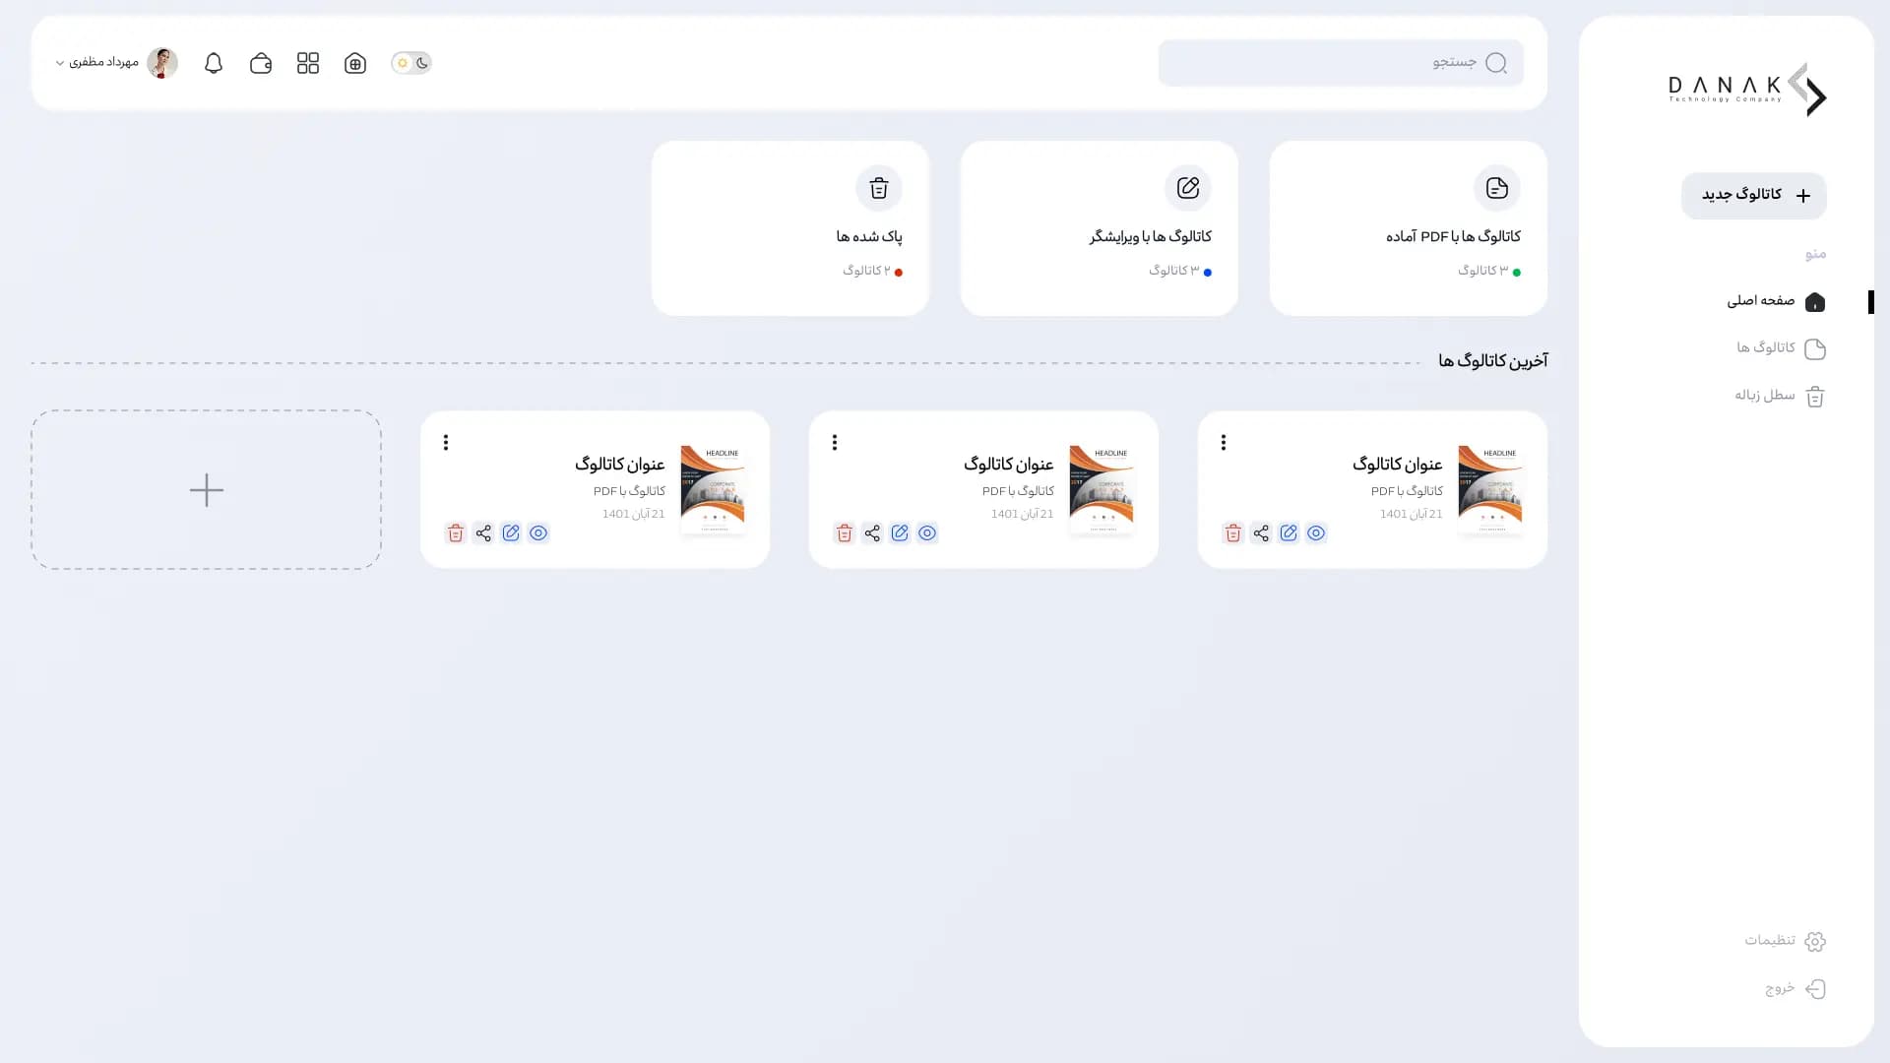Open three-dot menu on rightmost catalog card
The height and width of the screenshot is (1063, 1890).
[x=1224, y=443]
